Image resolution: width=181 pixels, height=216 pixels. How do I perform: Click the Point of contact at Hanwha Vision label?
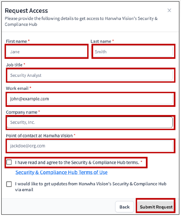click(39, 136)
